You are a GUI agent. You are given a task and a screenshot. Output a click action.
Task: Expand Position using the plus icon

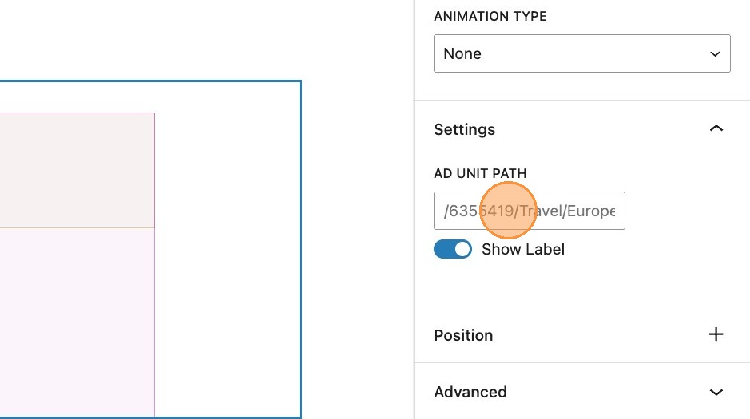(716, 334)
